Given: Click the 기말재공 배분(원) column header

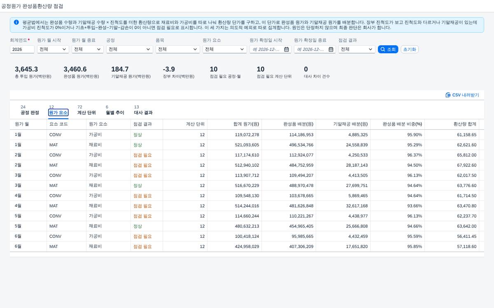Looking at the screenshot, I should click(343, 124).
